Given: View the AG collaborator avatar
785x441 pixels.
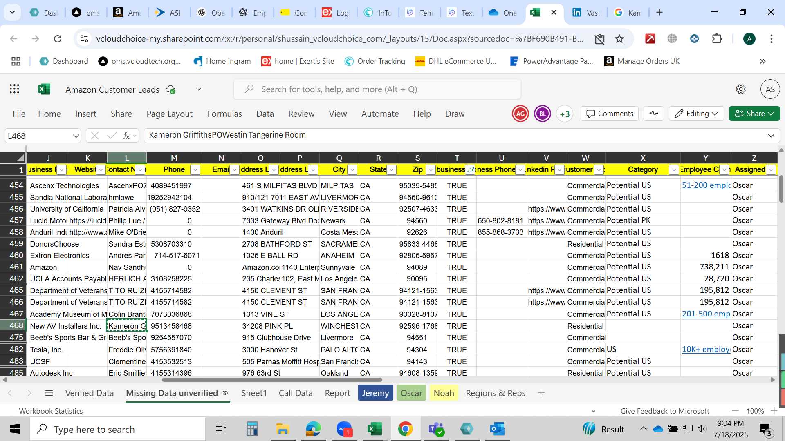Looking at the screenshot, I should [520, 114].
